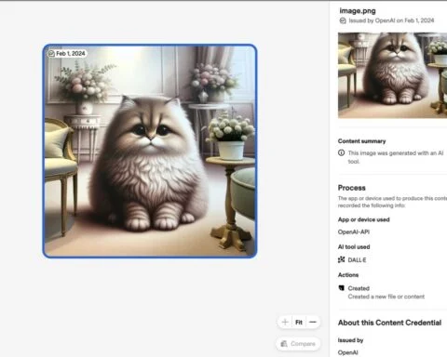The image size is (447, 357).
Task: Click the OpenAI-API value text
Action: click(x=354, y=231)
